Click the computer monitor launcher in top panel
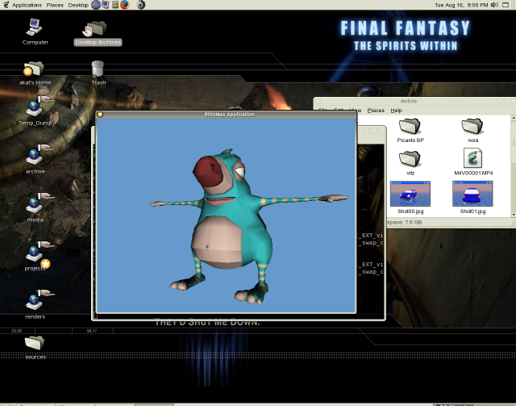 106,5
